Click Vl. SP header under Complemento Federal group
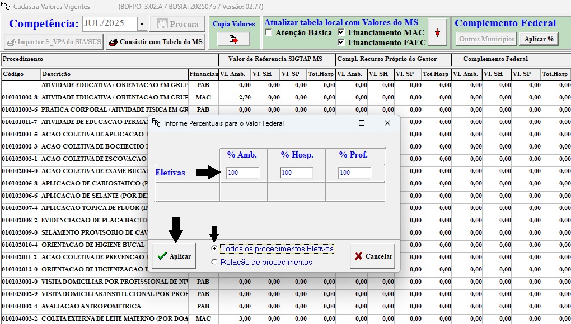The image size is (571, 324). 526,74
